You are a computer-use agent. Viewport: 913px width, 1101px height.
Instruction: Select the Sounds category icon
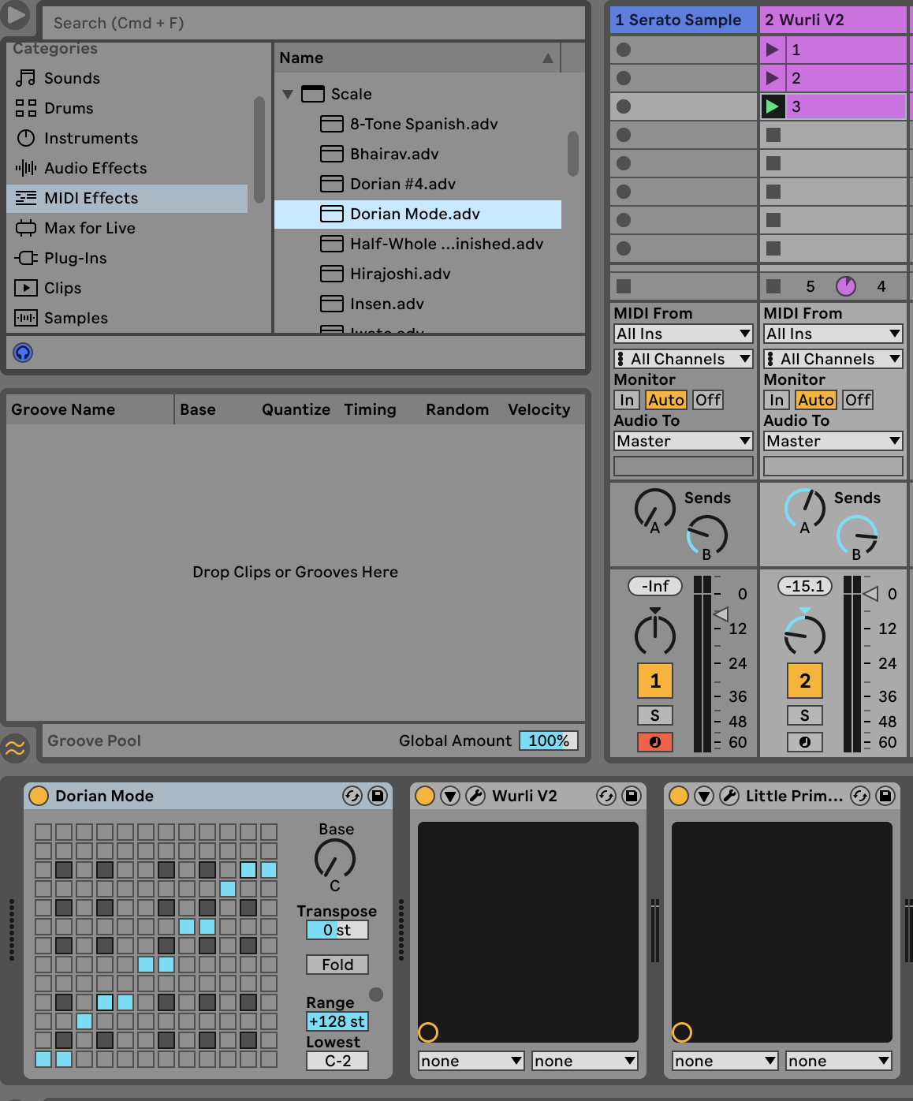click(27, 77)
